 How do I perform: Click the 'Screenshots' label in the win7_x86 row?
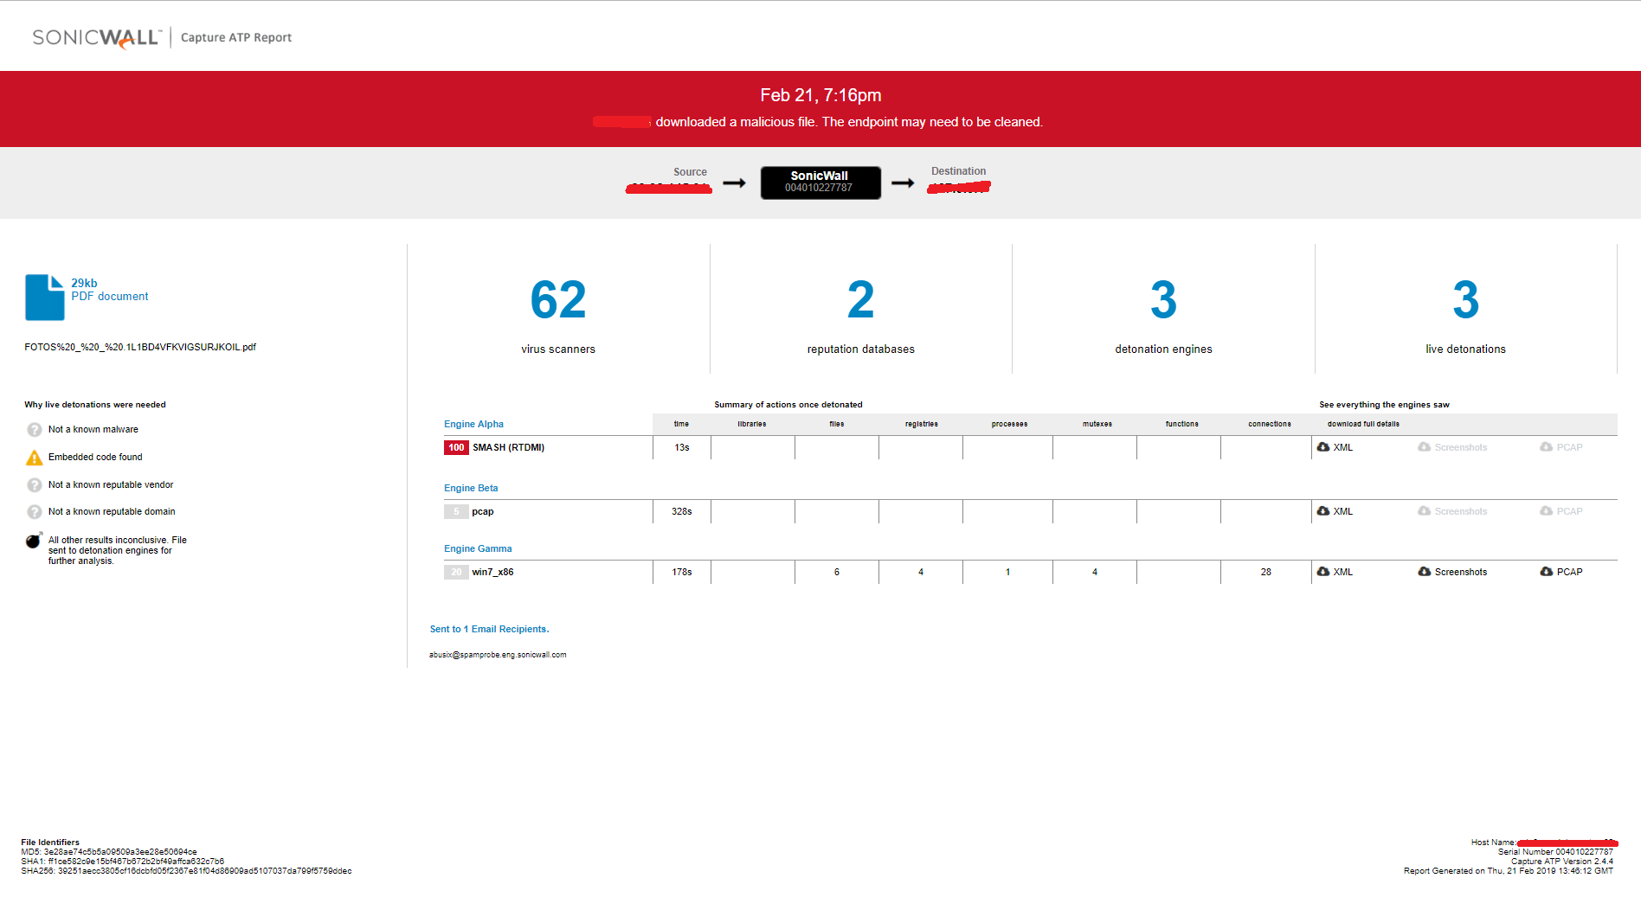pos(1461,572)
